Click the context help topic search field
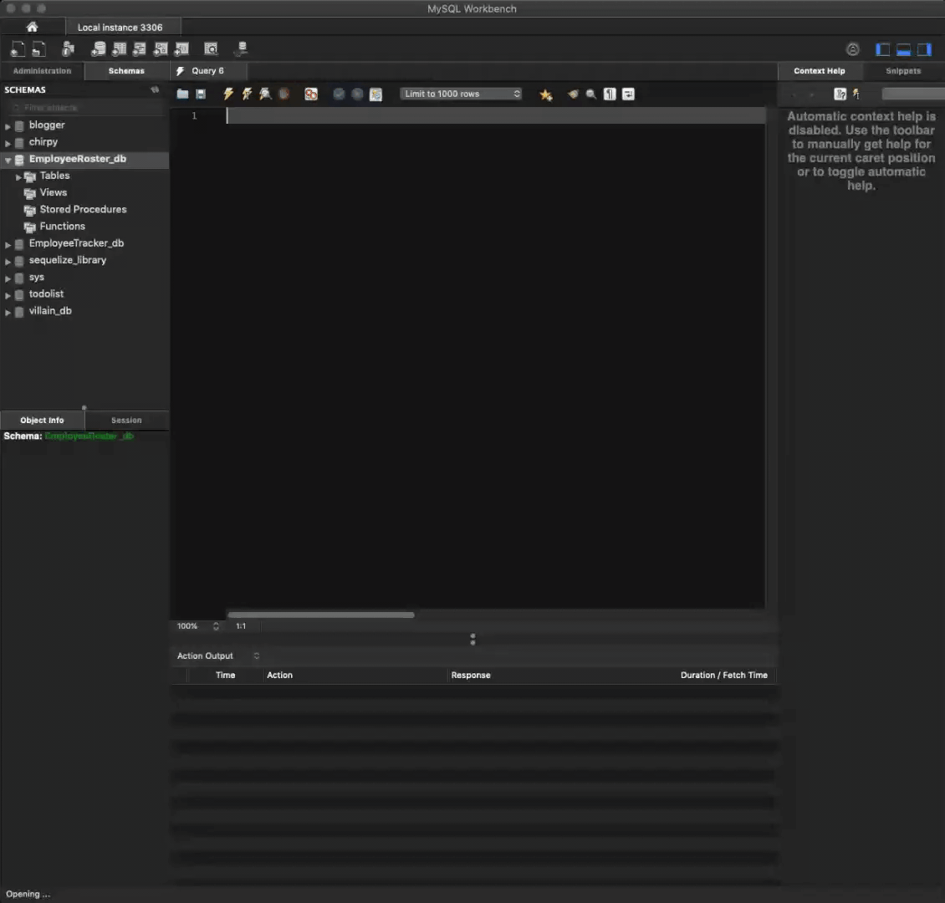This screenshot has width=945, height=903. tap(913, 94)
